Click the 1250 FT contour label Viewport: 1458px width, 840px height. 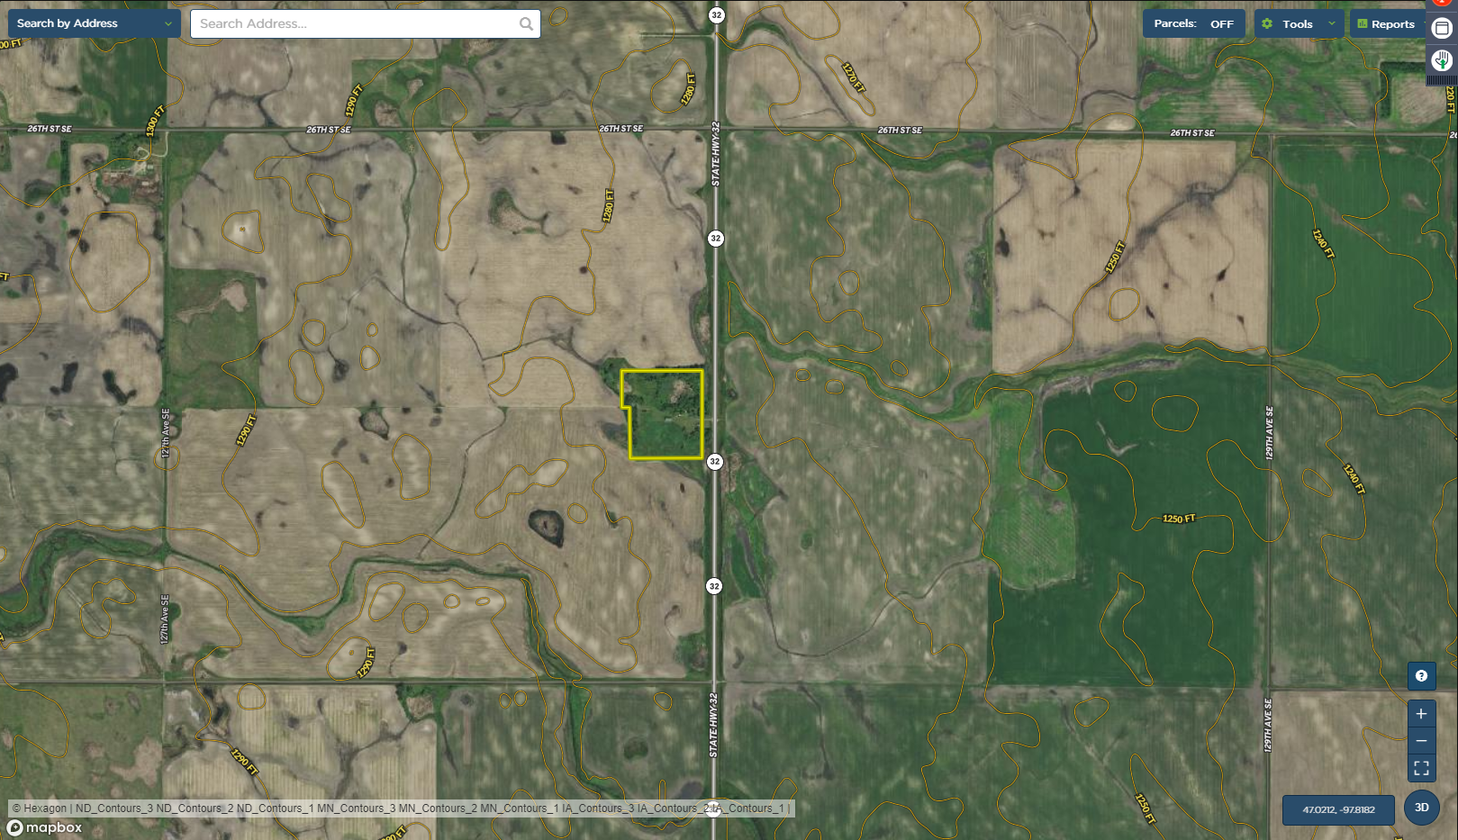1178,519
